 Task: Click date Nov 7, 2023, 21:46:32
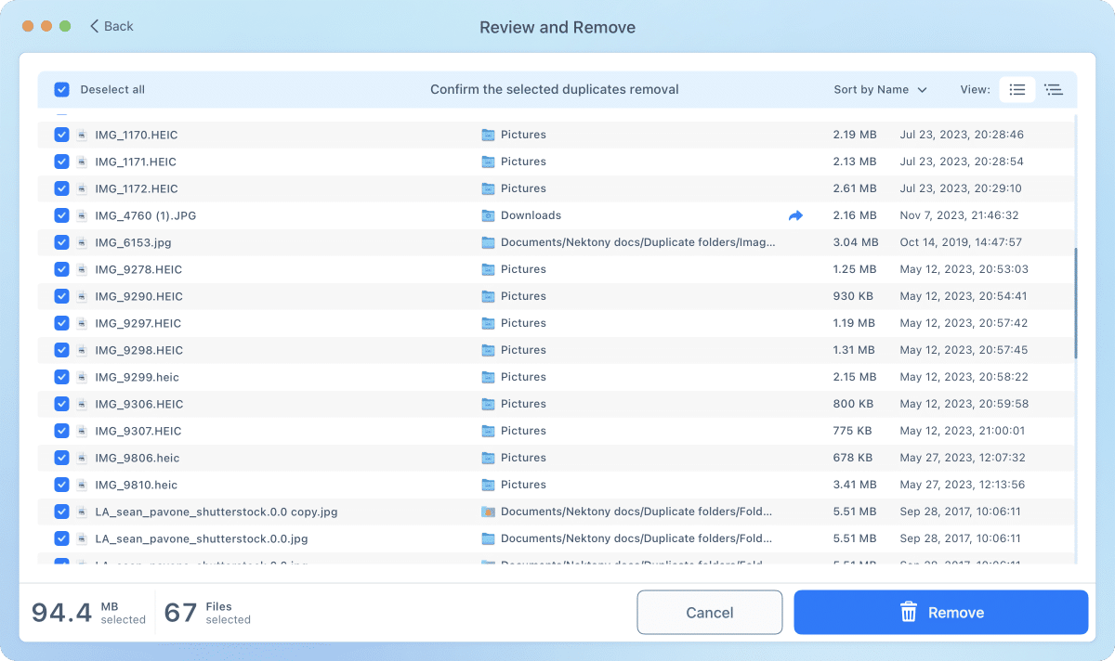[x=959, y=215]
